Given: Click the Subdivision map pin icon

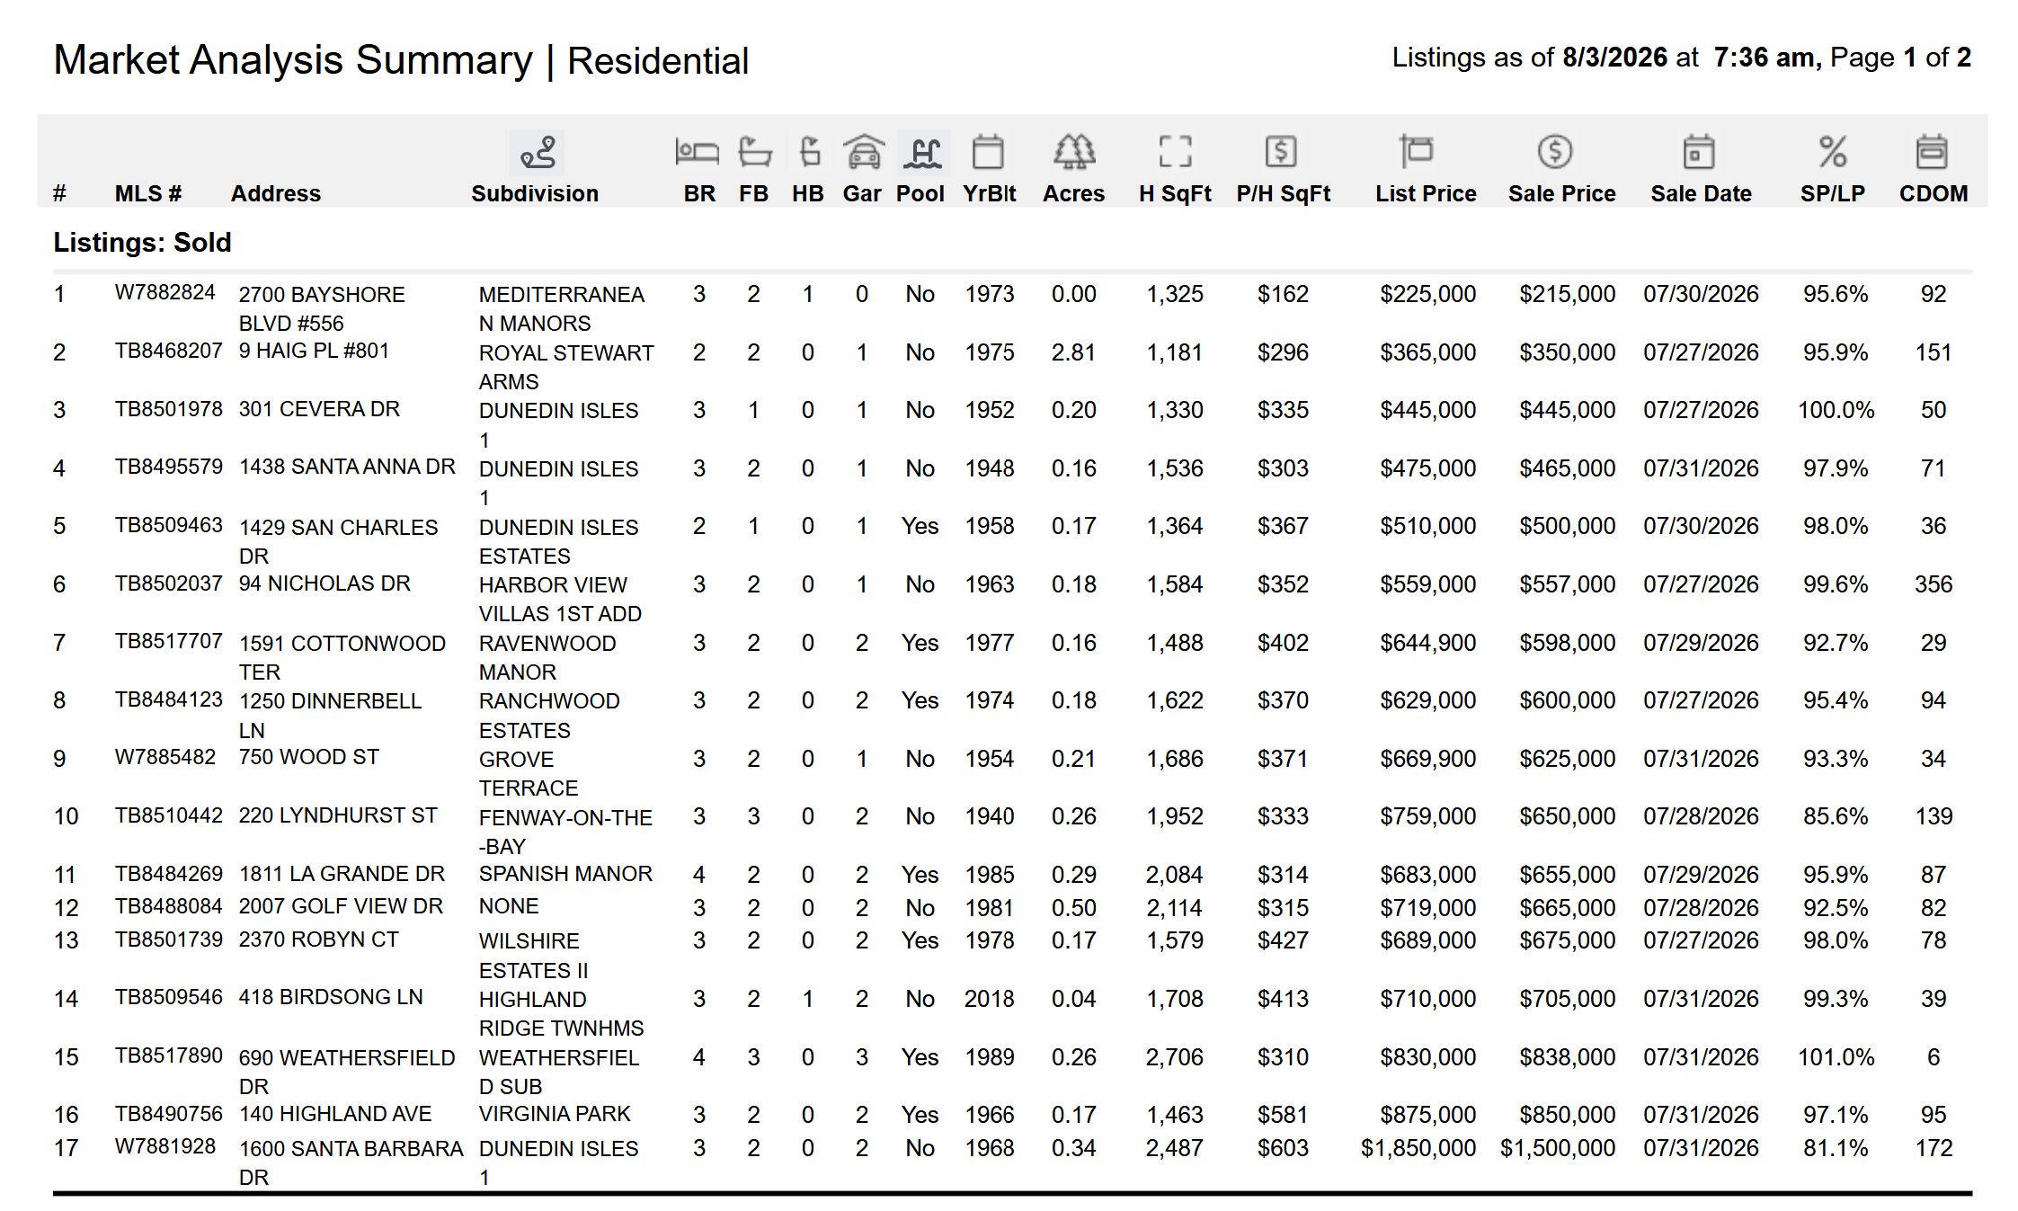Looking at the screenshot, I should pos(537,152).
